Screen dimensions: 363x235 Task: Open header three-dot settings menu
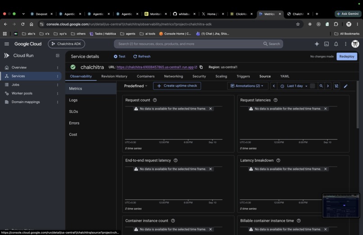coord(345,44)
